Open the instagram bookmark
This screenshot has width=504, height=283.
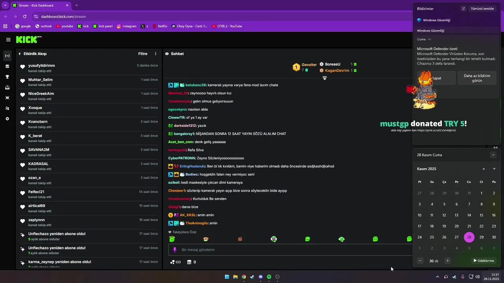[x=126, y=26]
